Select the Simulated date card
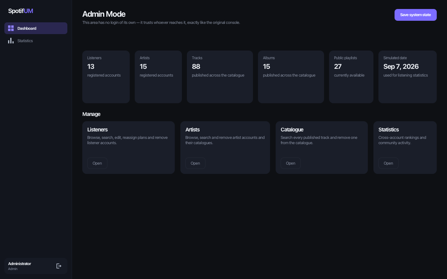447x279 pixels. pos(408,77)
